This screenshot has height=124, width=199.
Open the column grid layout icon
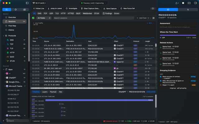(153, 18)
